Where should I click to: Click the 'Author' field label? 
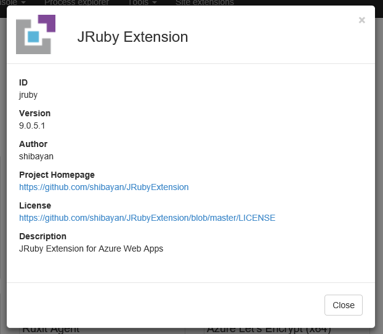tap(33, 144)
